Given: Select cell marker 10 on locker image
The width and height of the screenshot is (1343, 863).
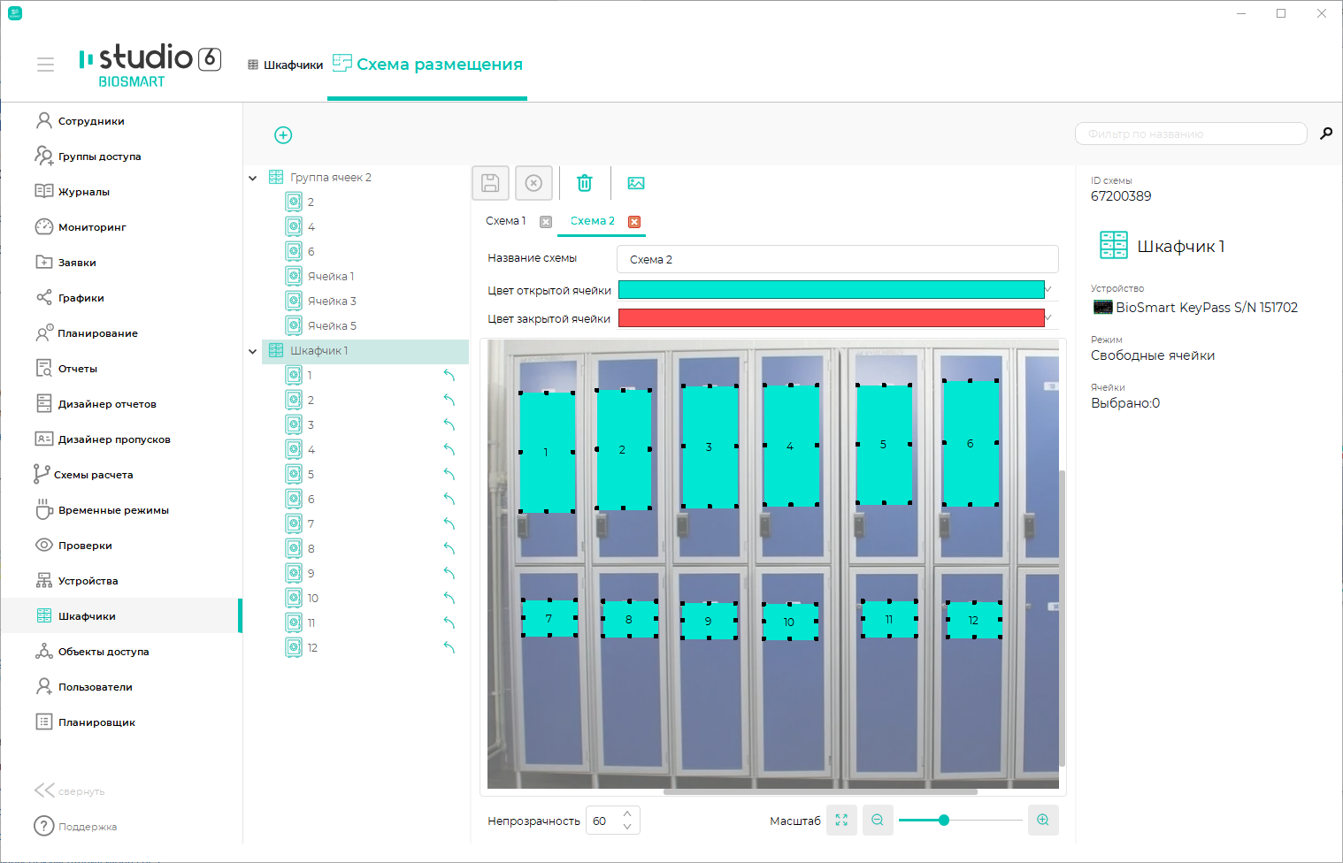Looking at the screenshot, I should click(x=790, y=622).
